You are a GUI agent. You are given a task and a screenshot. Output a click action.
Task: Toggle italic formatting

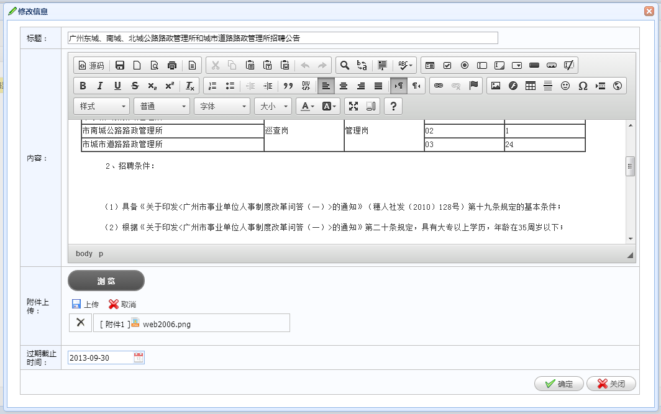tap(100, 86)
